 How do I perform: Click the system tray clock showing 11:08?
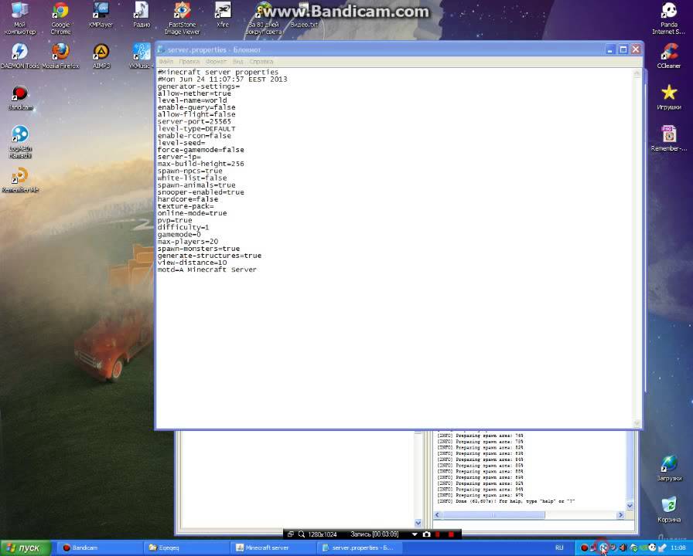coord(678,548)
